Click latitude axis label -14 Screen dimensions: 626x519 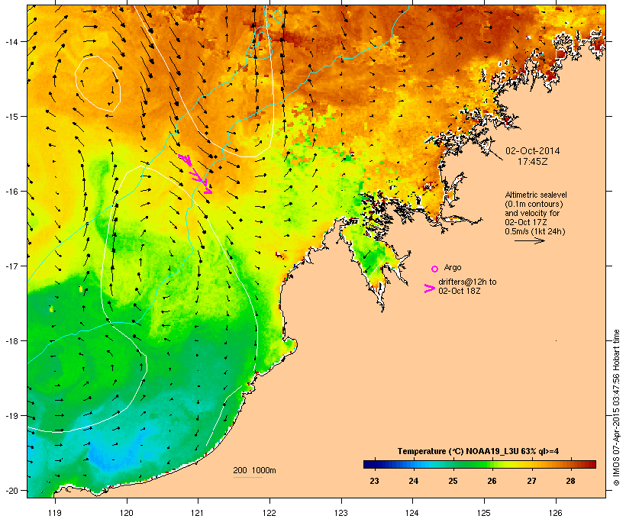[x=11, y=41]
